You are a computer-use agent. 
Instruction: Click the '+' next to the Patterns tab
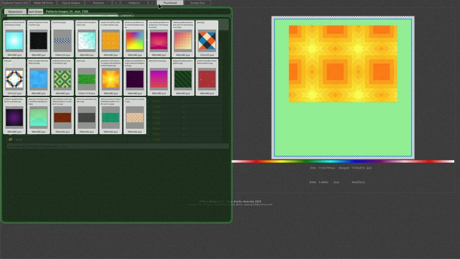coord(152,3)
